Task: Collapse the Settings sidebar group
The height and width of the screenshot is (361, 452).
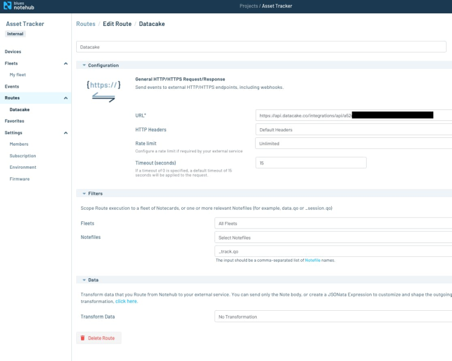Action: click(65, 132)
